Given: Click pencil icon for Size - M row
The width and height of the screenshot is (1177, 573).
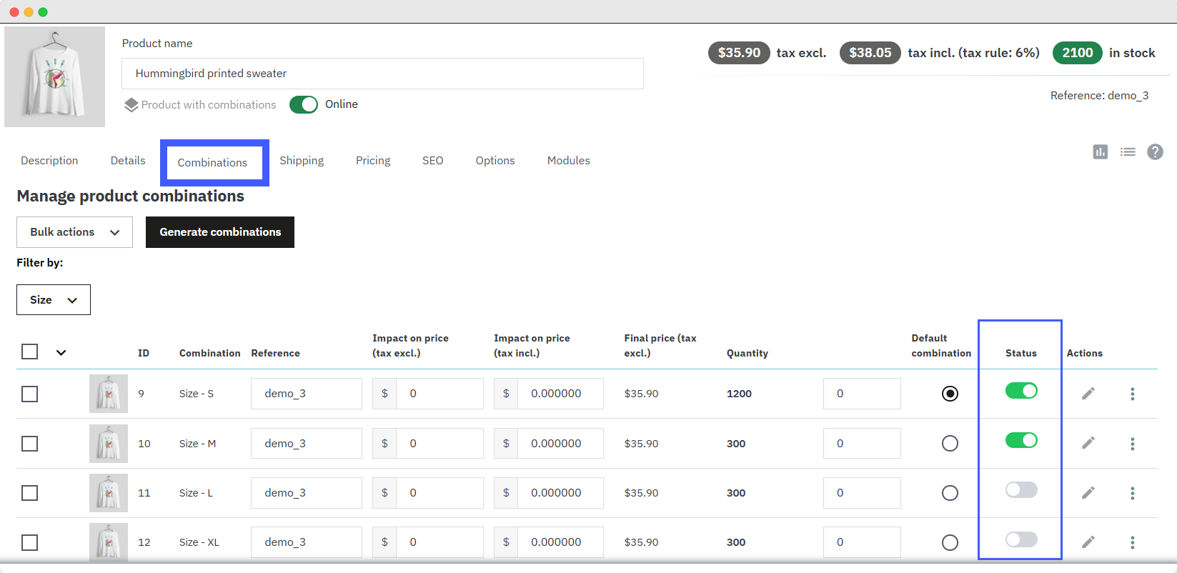Looking at the screenshot, I should coord(1088,443).
